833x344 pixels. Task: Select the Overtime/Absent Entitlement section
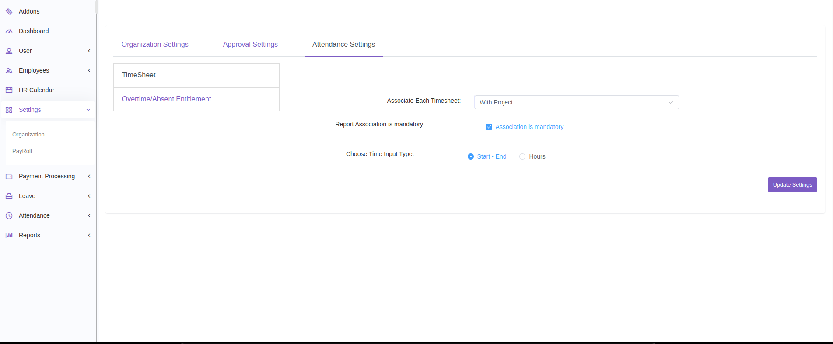coord(167,99)
